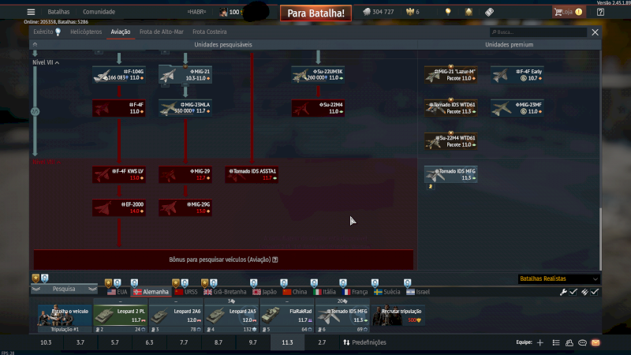Click the Loja shop cart icon
Screen dimensions: 631x355
[x=559, y=12]
